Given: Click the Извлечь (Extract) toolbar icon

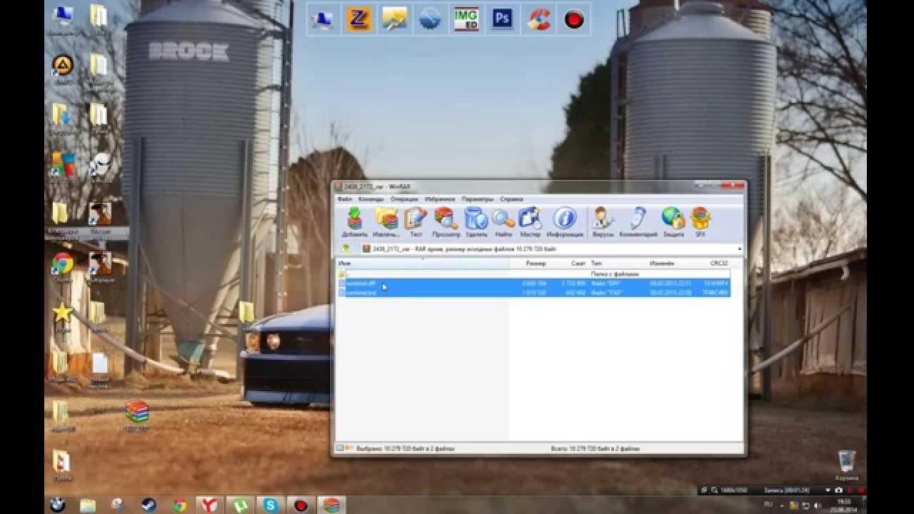Looking at the screenshot, I should click(x=386, y=222).
